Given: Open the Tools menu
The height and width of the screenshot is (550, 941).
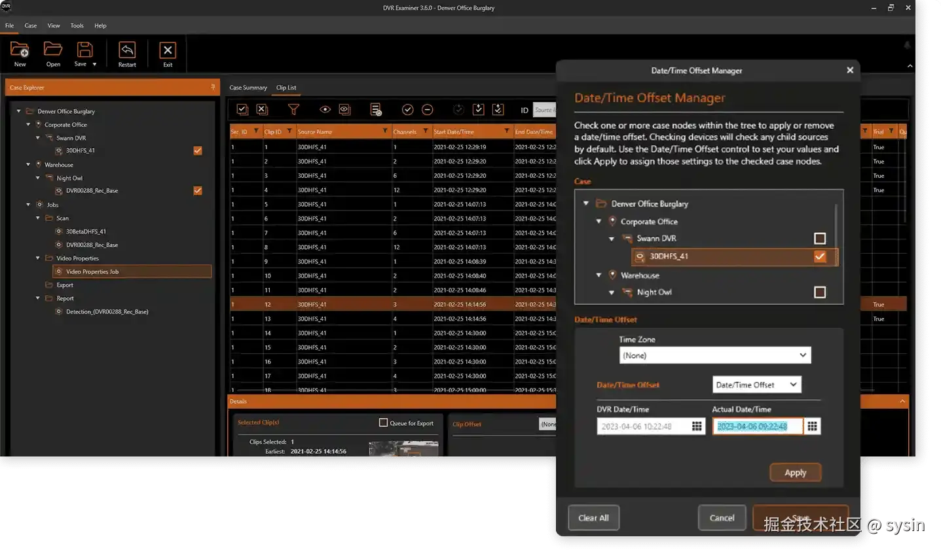Looking at the screenshot, I should 77,26.
